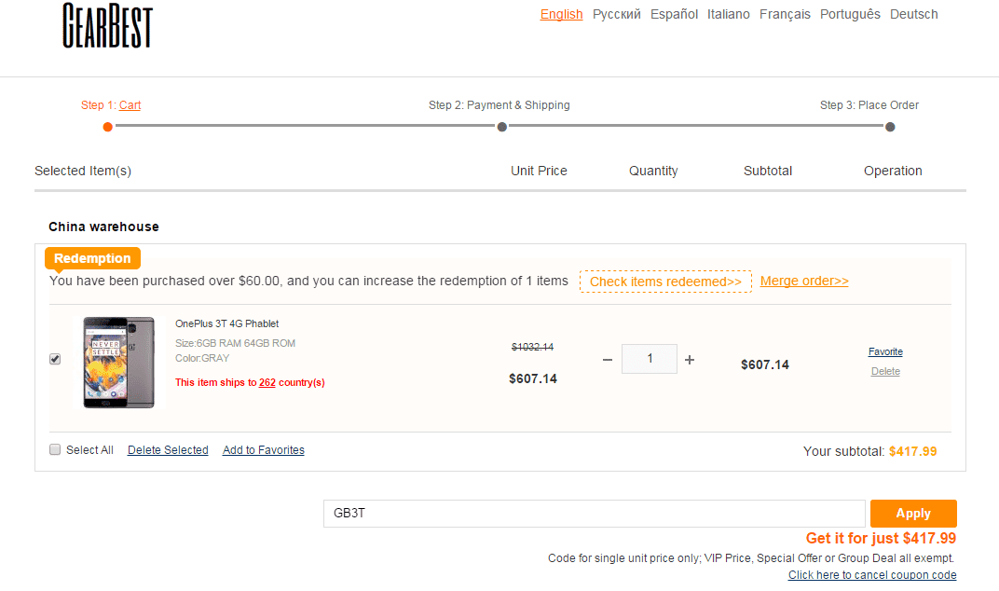Open the OnePlus 3T product thumbnail

point(119,363)
